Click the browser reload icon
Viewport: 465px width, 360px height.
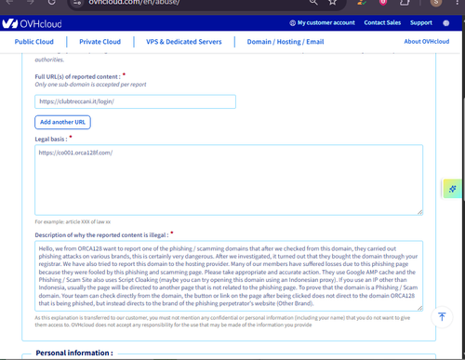(x=52, y=3)
